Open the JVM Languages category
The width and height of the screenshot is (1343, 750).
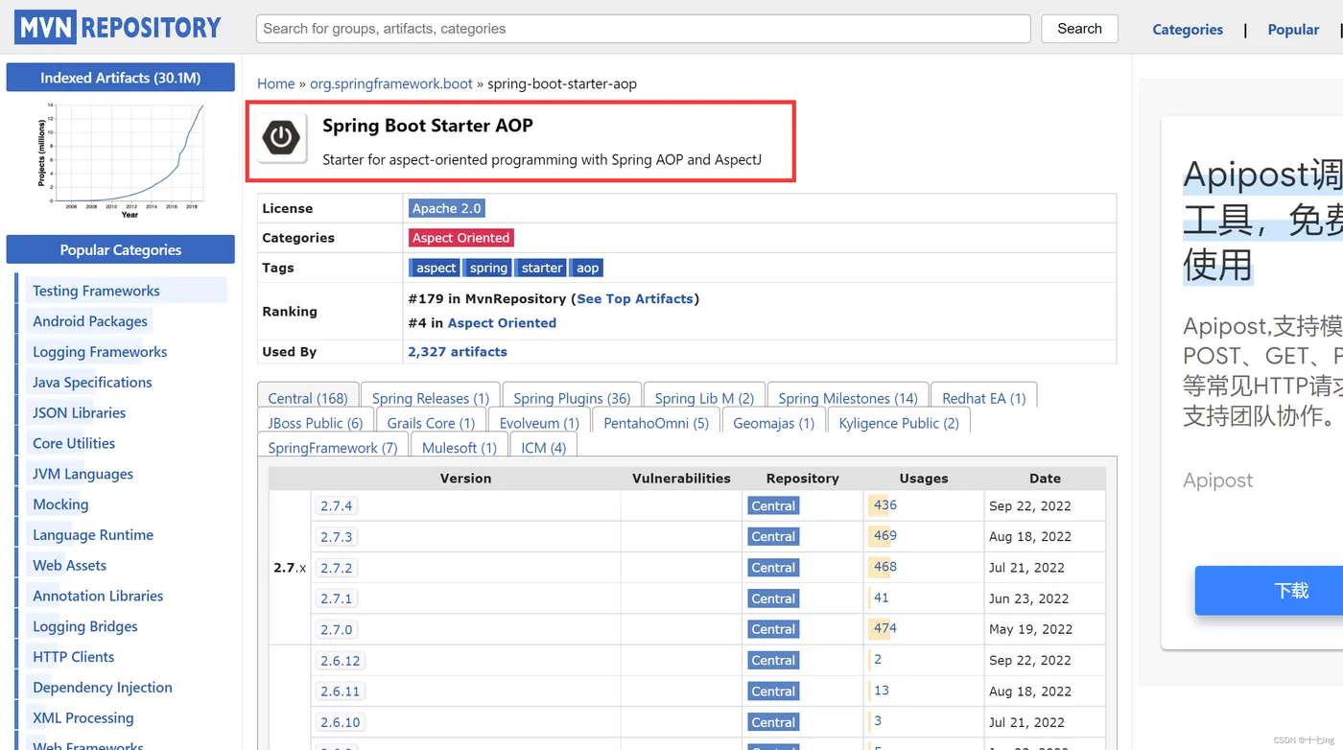82,474
